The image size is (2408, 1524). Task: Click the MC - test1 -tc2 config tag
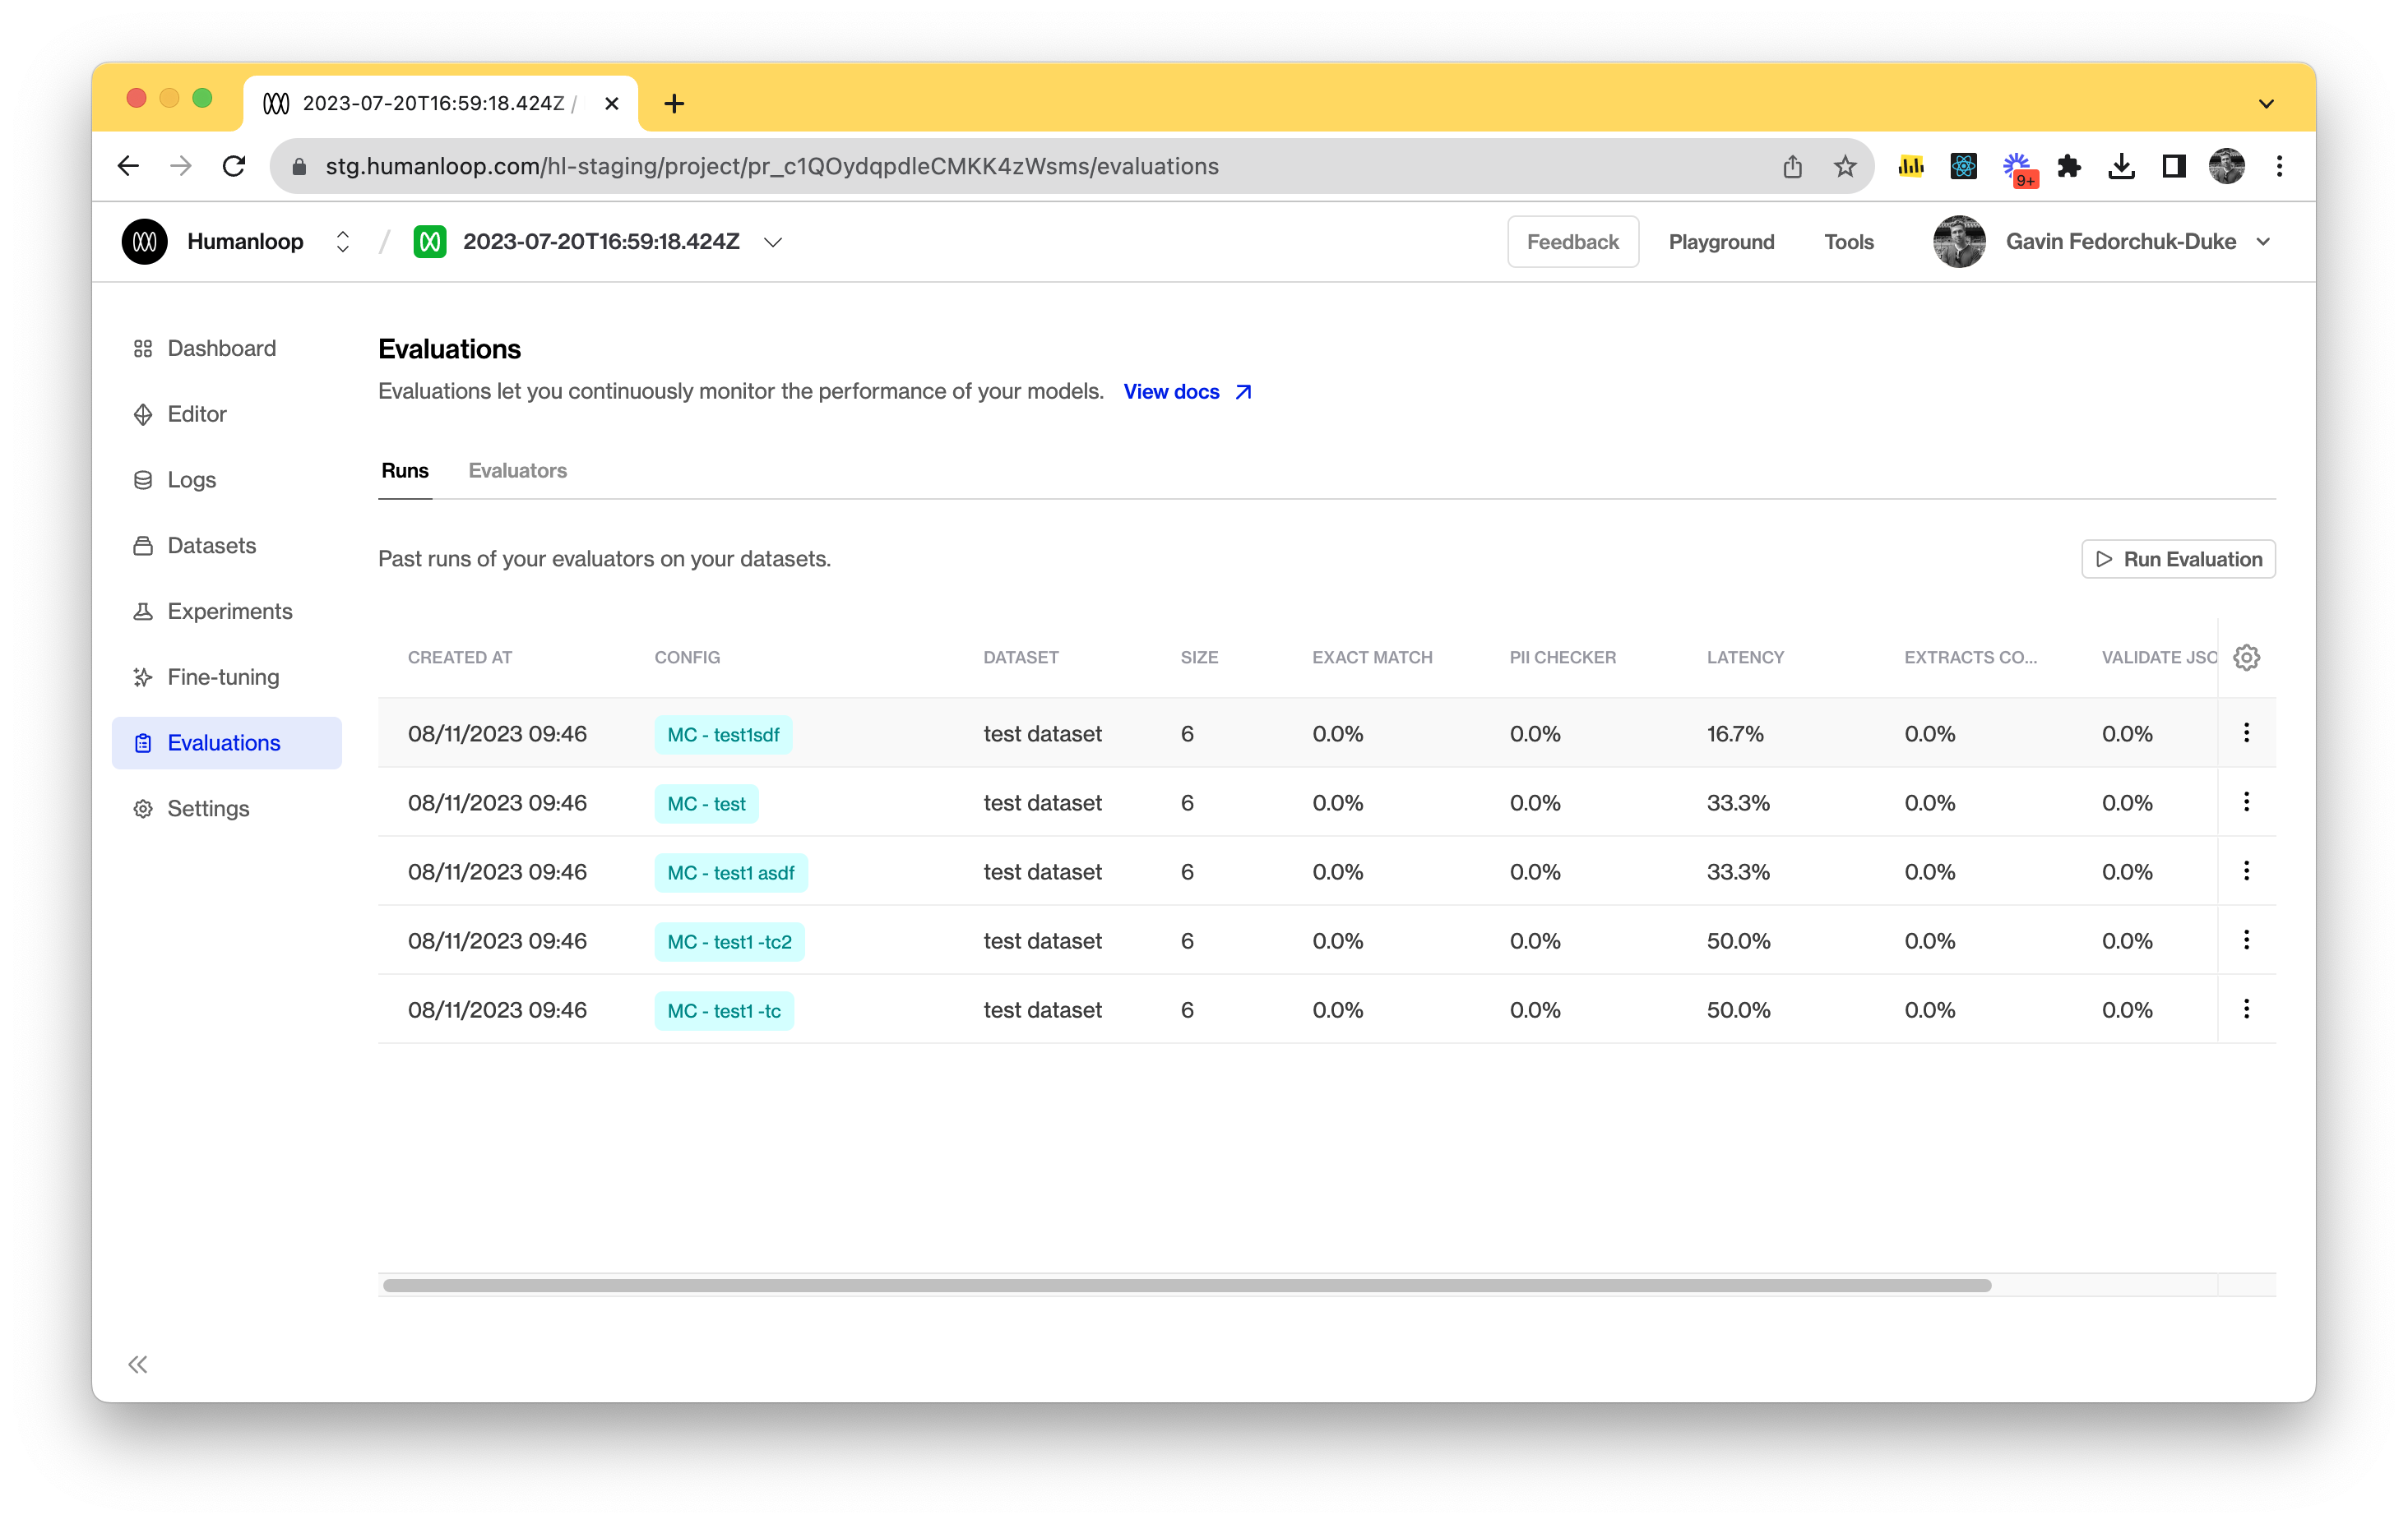(x=729, y=941)
